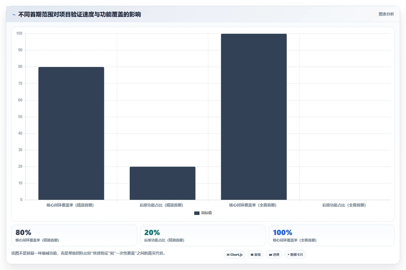This screenshot has height=270, width=406.
Task: Click the 指标值 legend label
Action: (x=207, y=213)
